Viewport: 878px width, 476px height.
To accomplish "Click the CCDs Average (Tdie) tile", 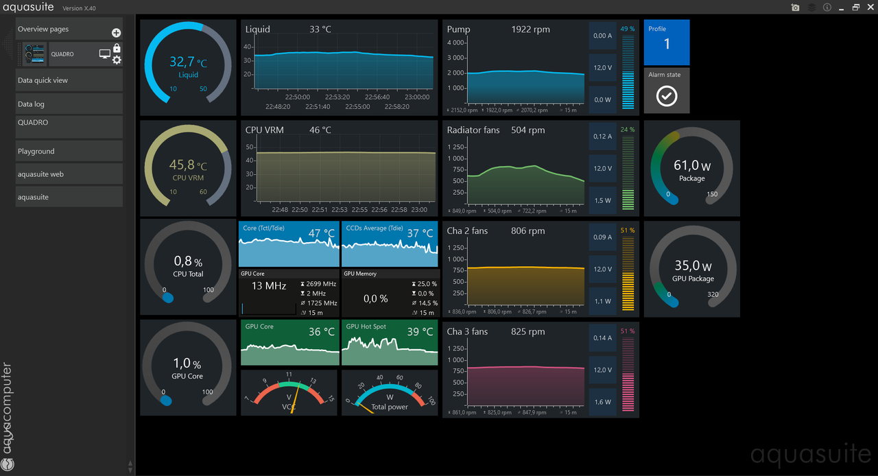I will tap(390, 243).
